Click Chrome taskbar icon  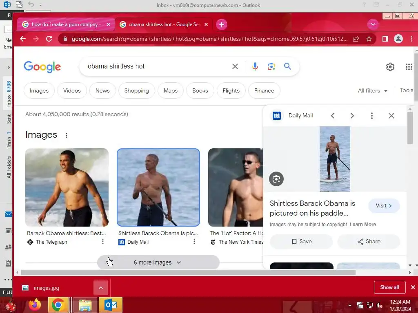(x=58, y=305)
